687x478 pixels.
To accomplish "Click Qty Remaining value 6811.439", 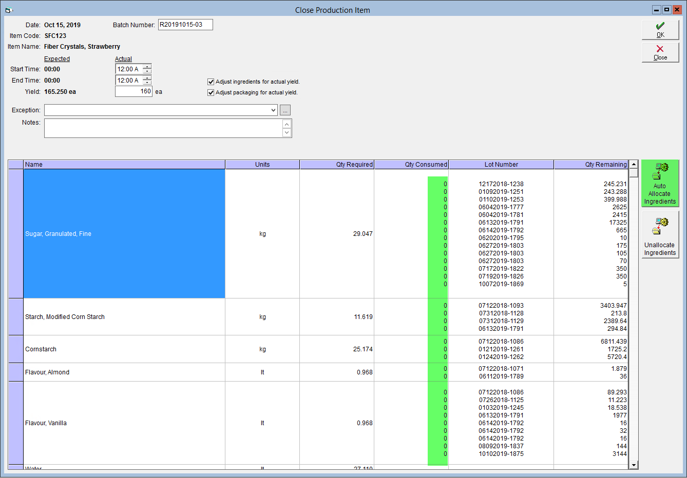I will pos(614,342).
